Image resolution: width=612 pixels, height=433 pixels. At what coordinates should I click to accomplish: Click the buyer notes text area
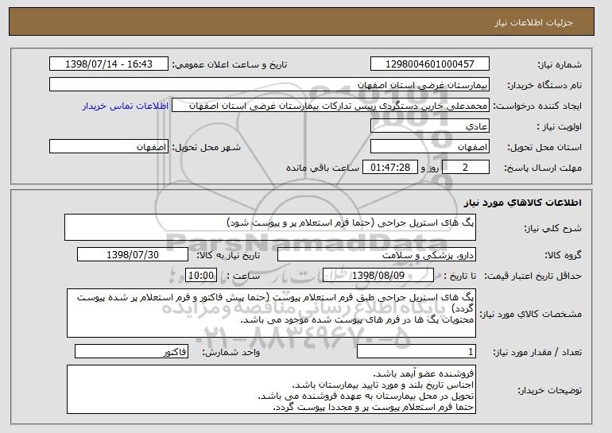(271, 389)
